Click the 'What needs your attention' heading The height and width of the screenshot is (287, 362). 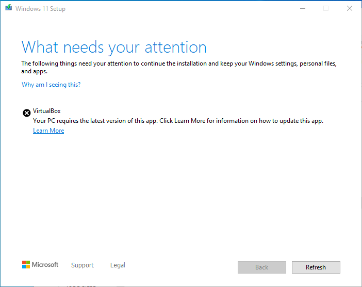point(114,47)
